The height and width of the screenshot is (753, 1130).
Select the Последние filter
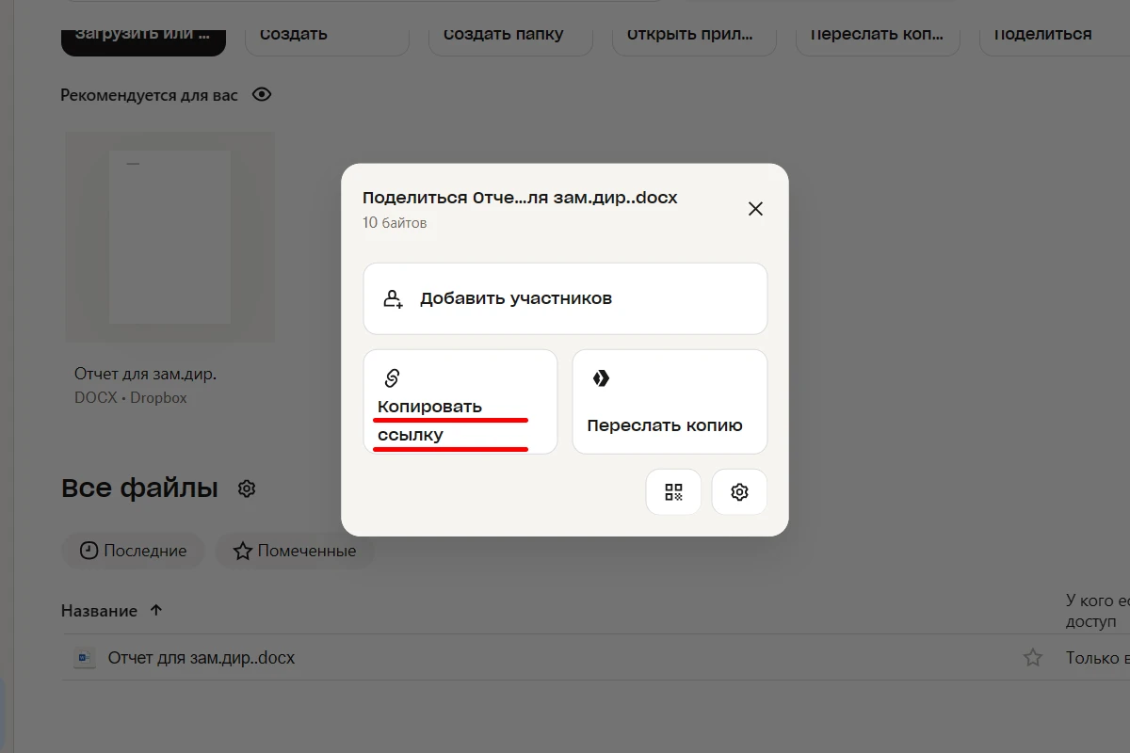click(x=132, y=551)
